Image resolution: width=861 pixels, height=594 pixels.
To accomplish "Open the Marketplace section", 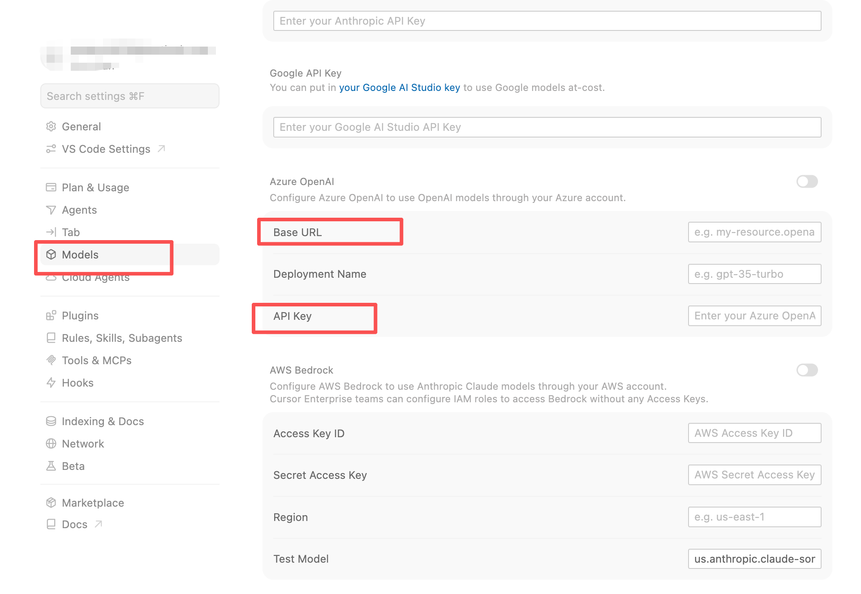I will pyautogui.click(x=130, y=503).
